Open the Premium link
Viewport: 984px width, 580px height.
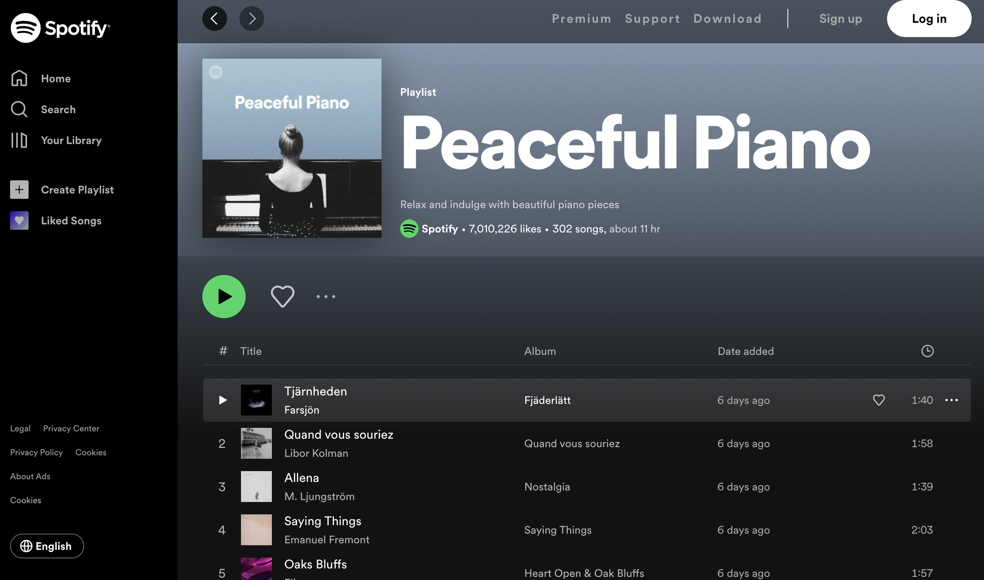click(x=582, y=19)
